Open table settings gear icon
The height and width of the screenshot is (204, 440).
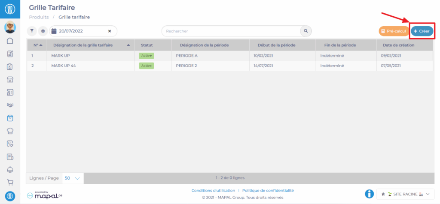pos(43,31)
